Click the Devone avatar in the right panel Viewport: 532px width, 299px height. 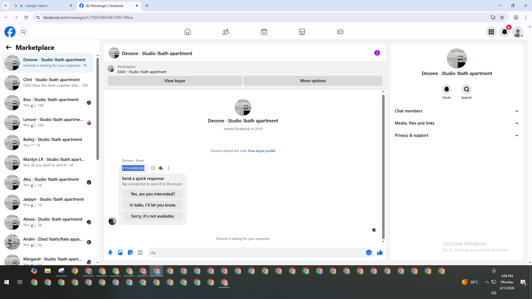pos(457,58)
